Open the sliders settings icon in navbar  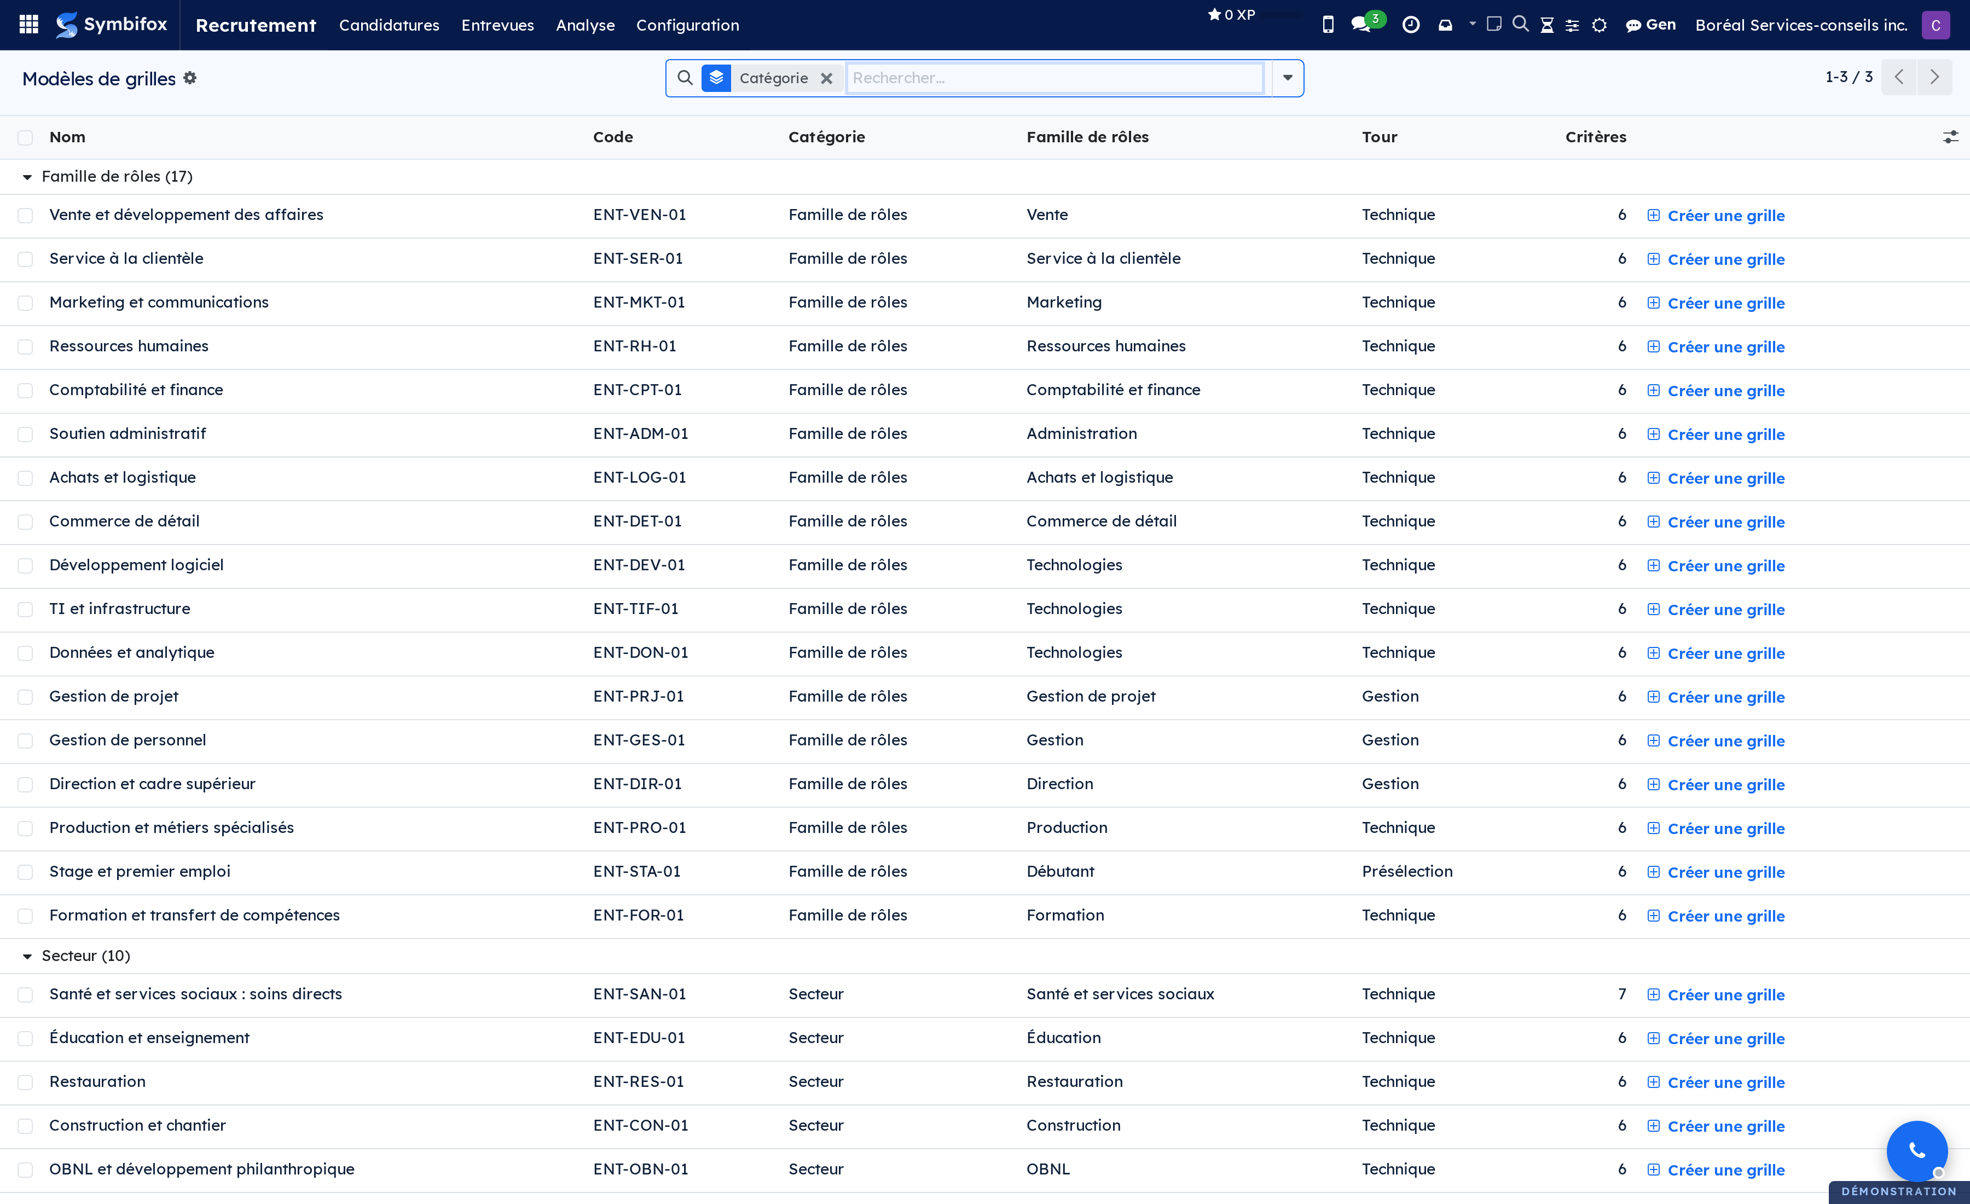(1572, 26)
